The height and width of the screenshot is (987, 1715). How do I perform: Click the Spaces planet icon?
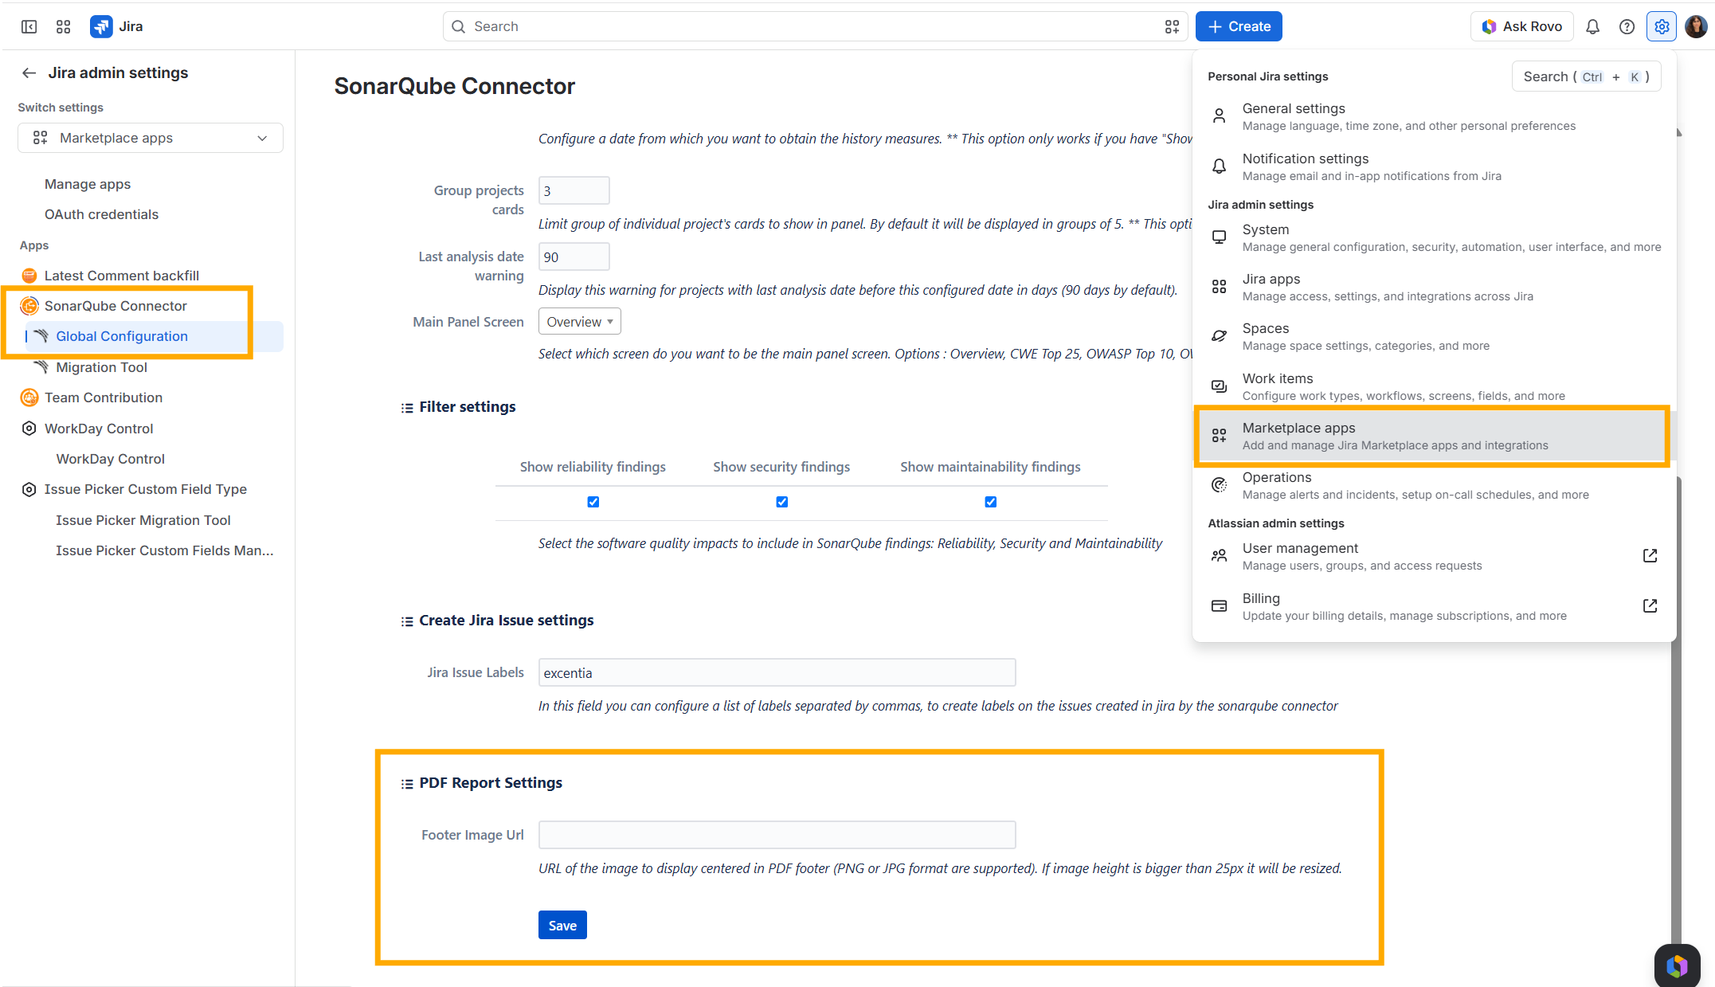pyautogui.click(x=1219, y=336)
